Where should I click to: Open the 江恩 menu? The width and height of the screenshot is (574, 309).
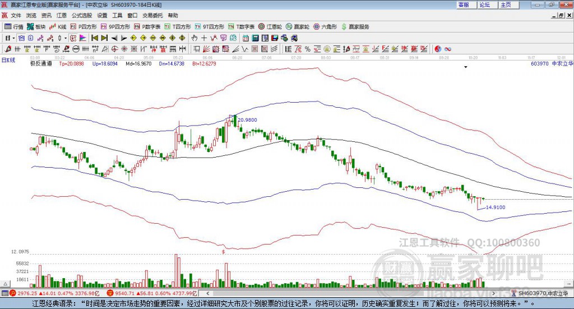[x=62, y=15]
